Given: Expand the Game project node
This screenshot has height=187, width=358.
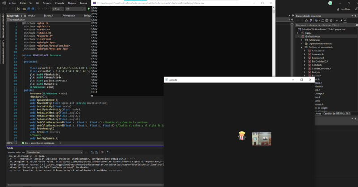Looking at the screenshot, I should [x=298, y=33].
